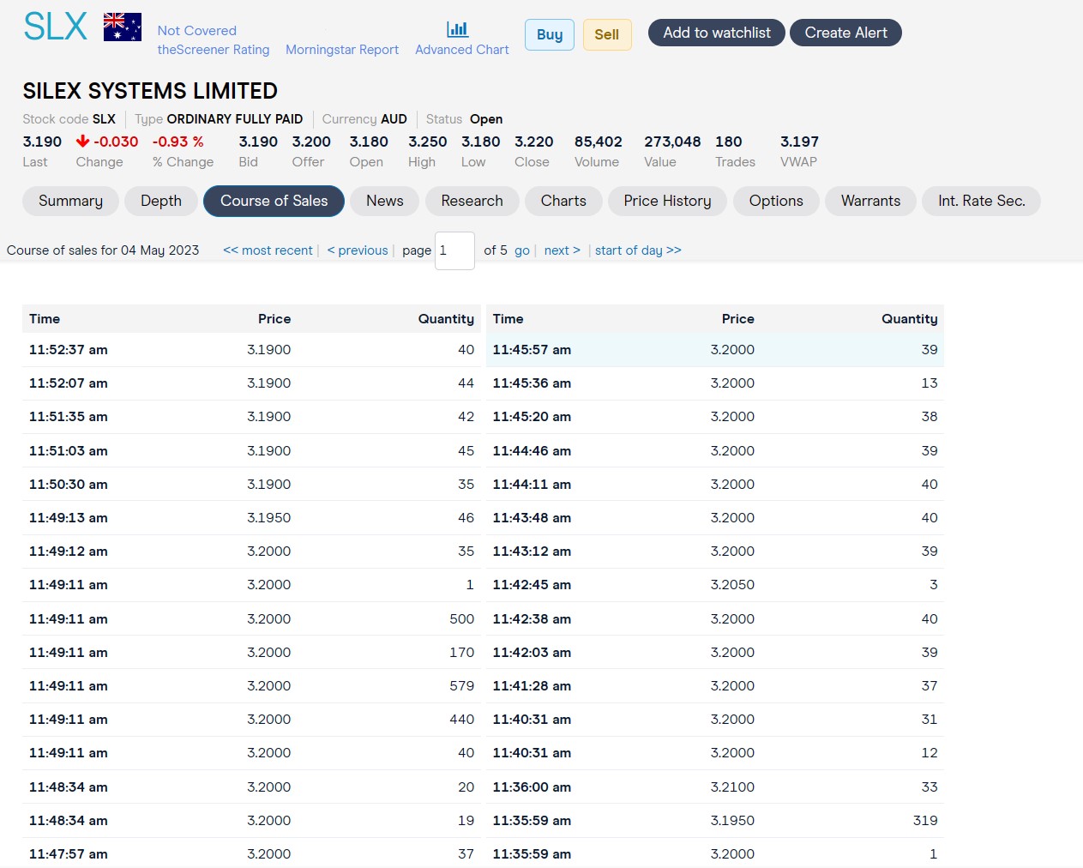Click the Change value -0.030
The width and height of the screenshot is (1083, 868).
click(116, 142)
